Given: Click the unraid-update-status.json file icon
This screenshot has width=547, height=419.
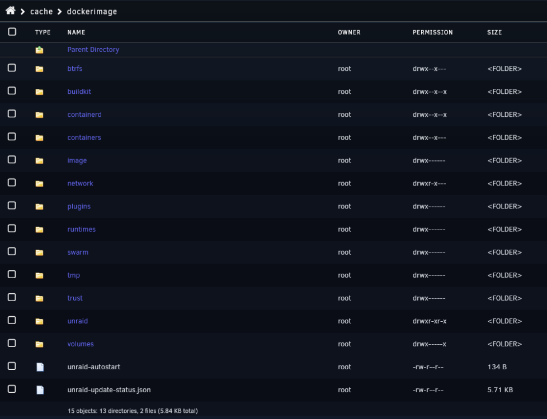Looking at the screenshot, I should [x=40, y=390].
